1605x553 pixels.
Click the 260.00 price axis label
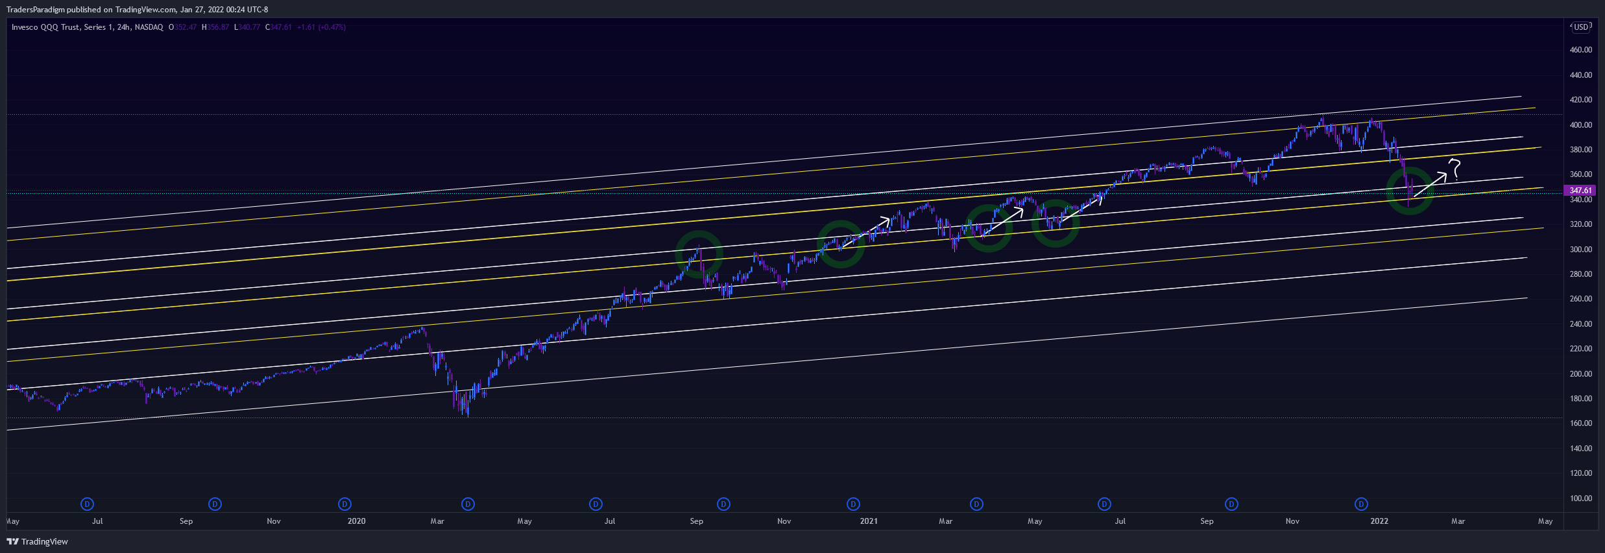(x=1580, y=299)
